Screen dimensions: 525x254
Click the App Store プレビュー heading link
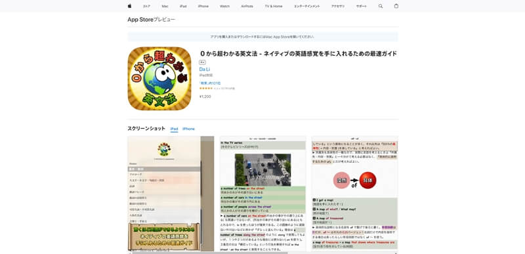coord(151,20)
